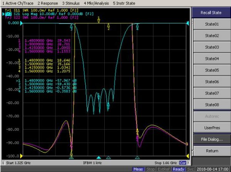Click marker 2 triangle below the graph
This screenshot has width=231, height=172.
click(109, 158)
